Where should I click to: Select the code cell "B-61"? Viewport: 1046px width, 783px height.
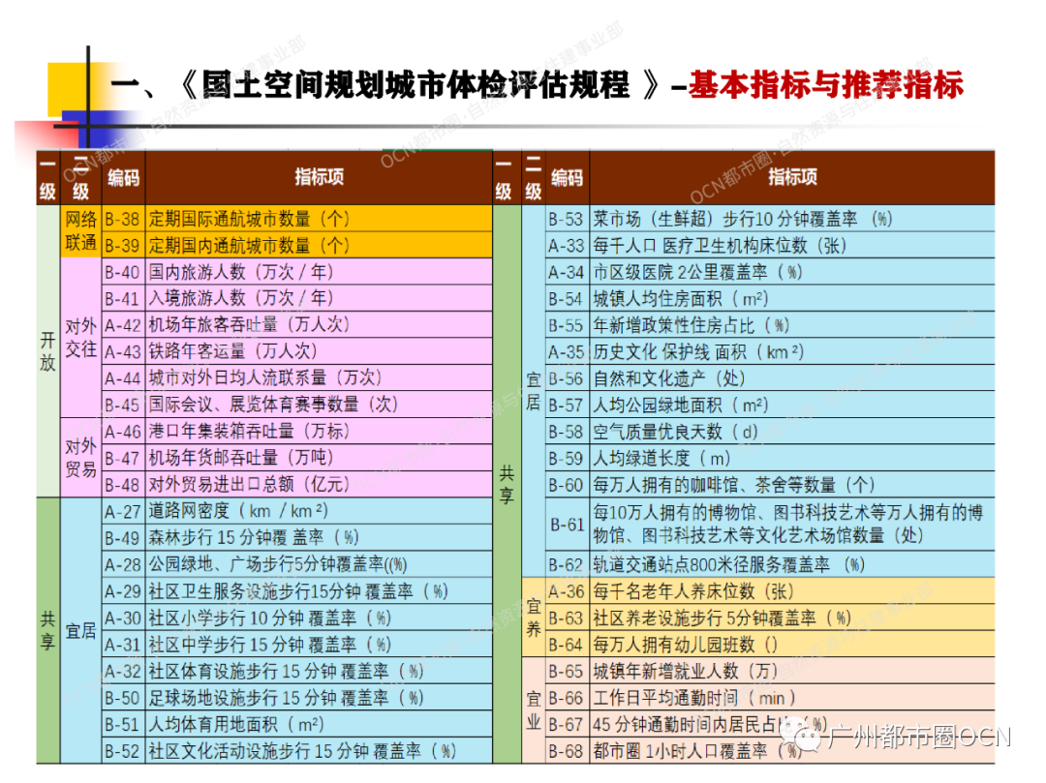click(x=567, y=525)
